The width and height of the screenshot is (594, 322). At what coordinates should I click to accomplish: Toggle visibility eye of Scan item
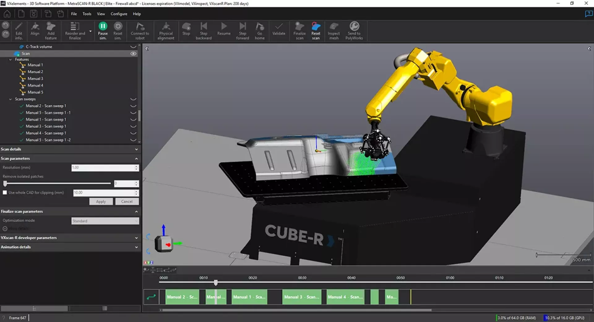[x=133, y=54]
